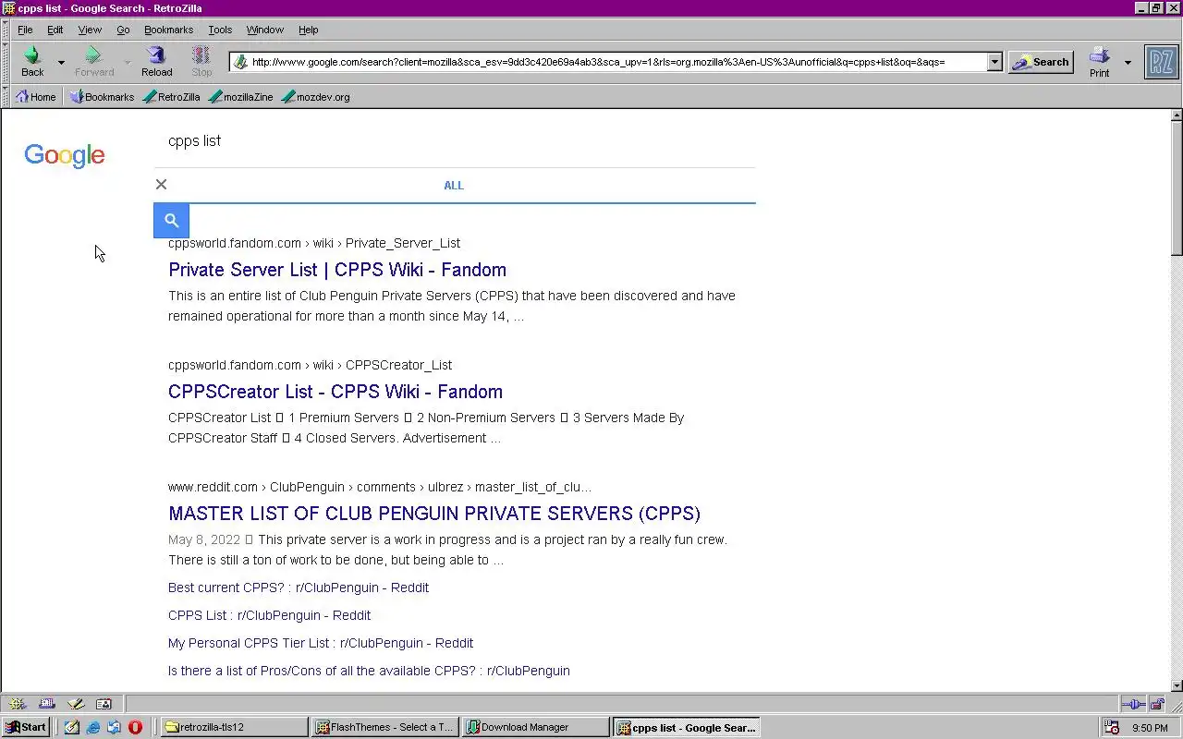Open the File menu
This screenshot has width=1183, height=739.
point(25,30)
